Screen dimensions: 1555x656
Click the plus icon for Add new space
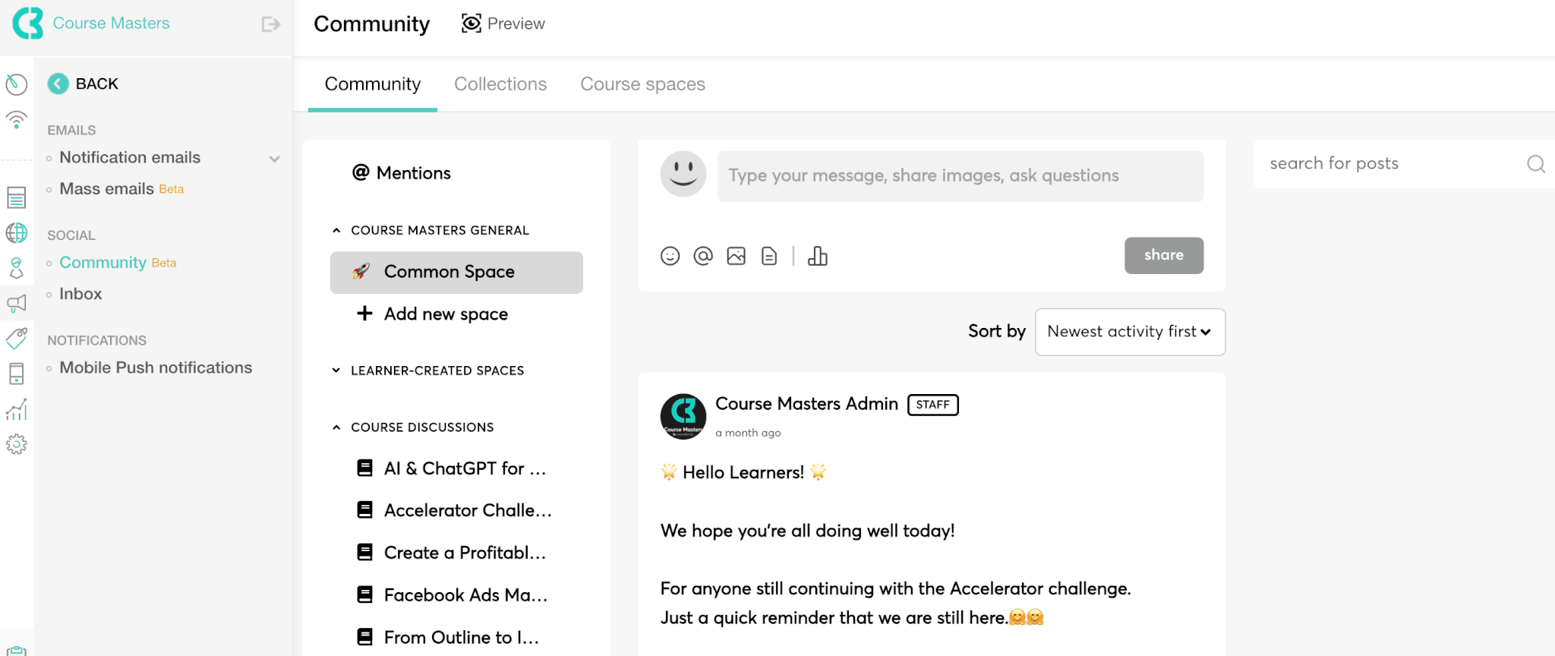(365, 314)
